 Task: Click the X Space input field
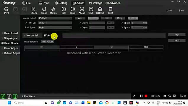tap(139, 23)
